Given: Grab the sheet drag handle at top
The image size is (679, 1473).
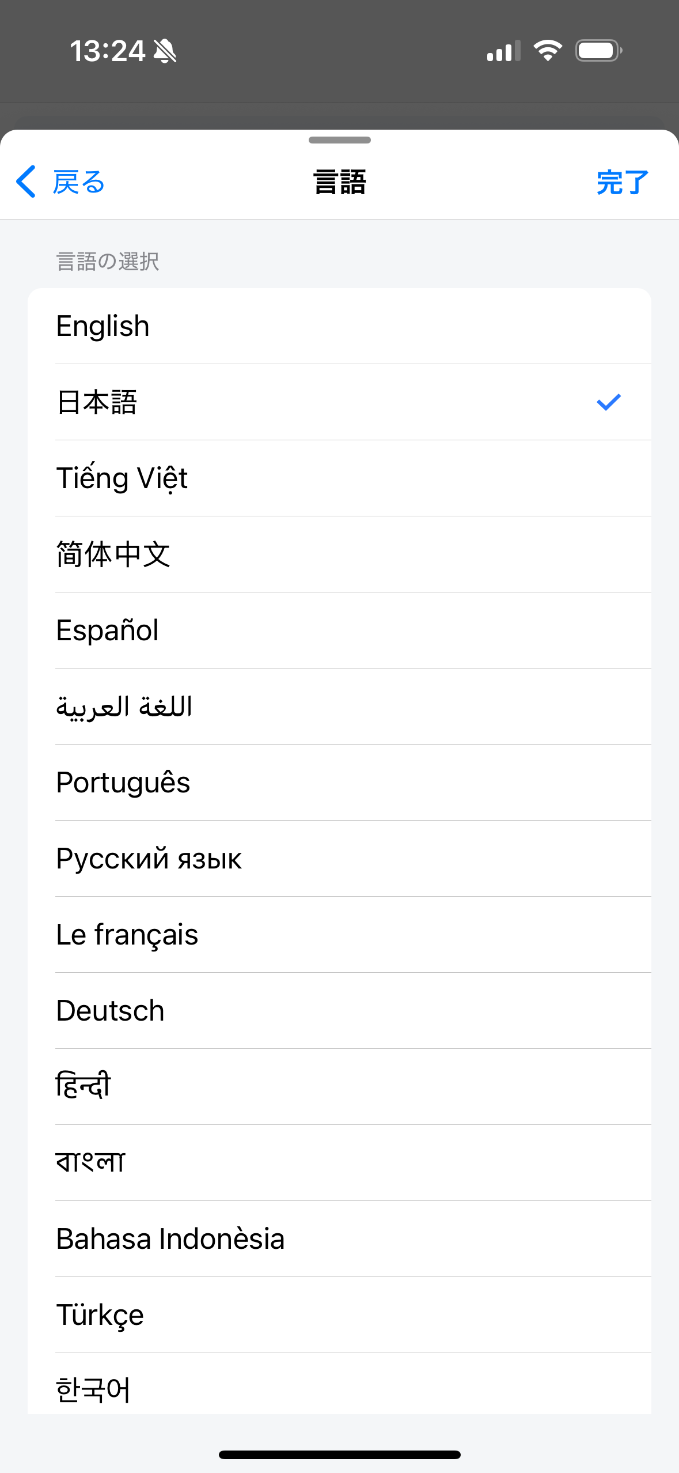Looking at the screenshot, I should (339, 140).
